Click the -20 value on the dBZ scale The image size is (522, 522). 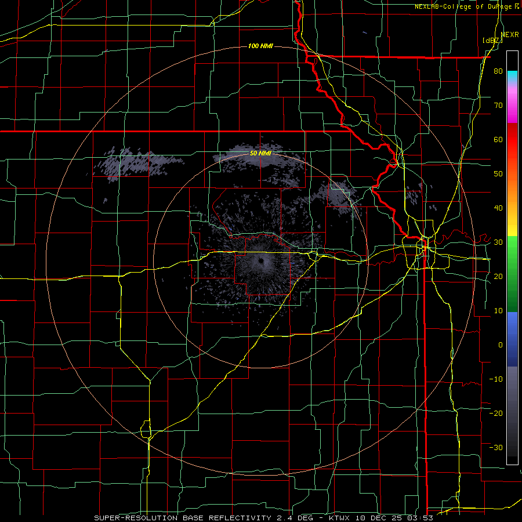coord(496,413)
